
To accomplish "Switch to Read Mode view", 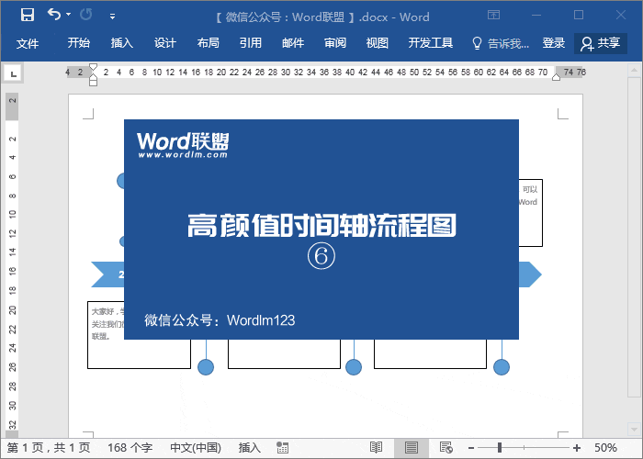I will [376, 448].
